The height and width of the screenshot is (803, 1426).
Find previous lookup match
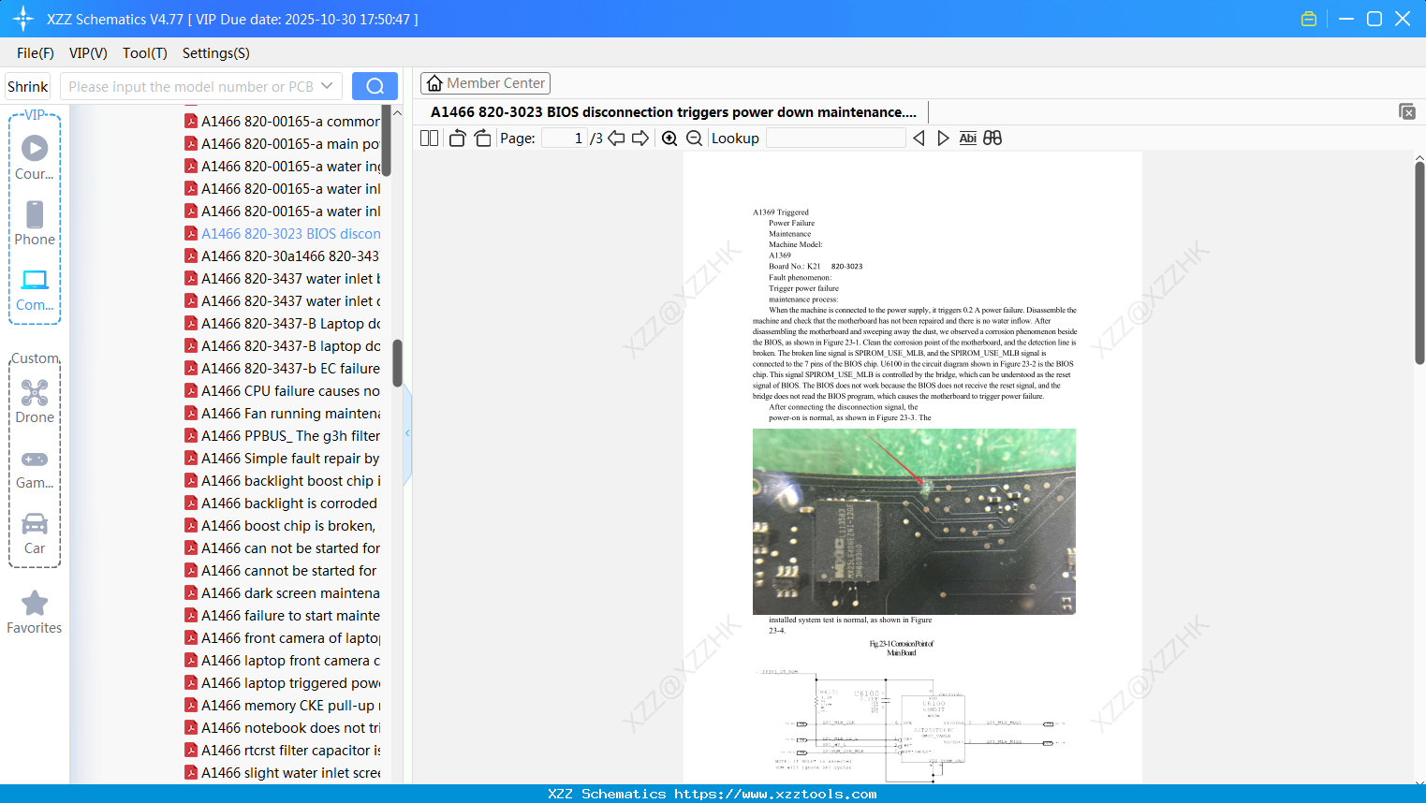(x=919, y=138)
